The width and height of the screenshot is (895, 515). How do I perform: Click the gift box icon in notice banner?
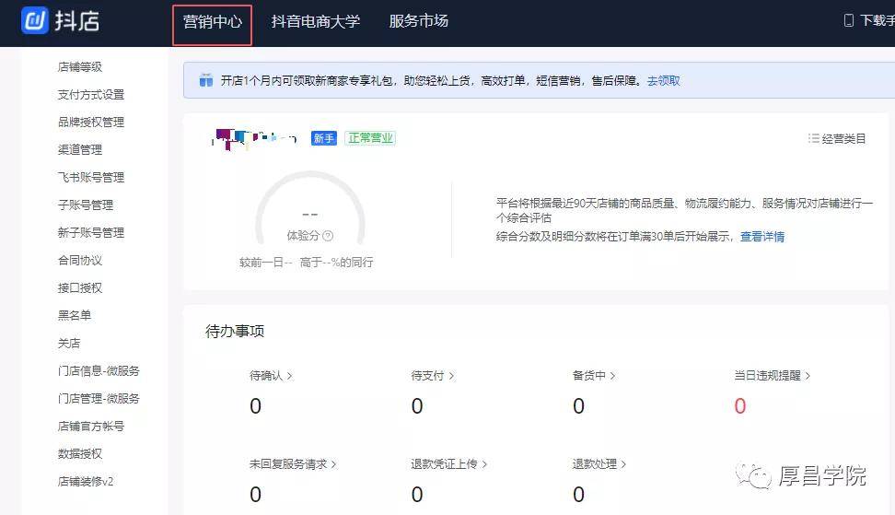click(x=206, y=80)
